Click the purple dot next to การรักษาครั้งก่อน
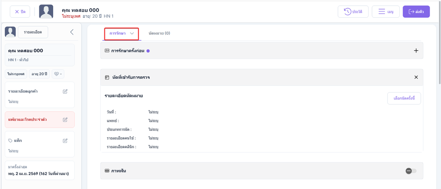The image size is (441, 189). click(x=148, y=51)
